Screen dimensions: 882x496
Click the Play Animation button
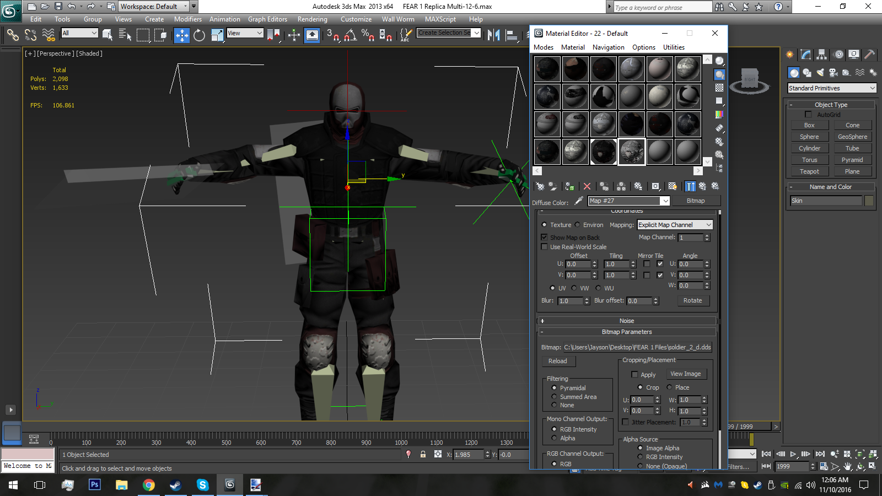[793, 454]
